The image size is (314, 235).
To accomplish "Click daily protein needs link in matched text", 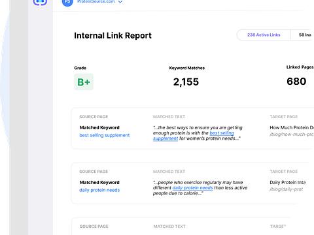I will (x=192, y=188).
